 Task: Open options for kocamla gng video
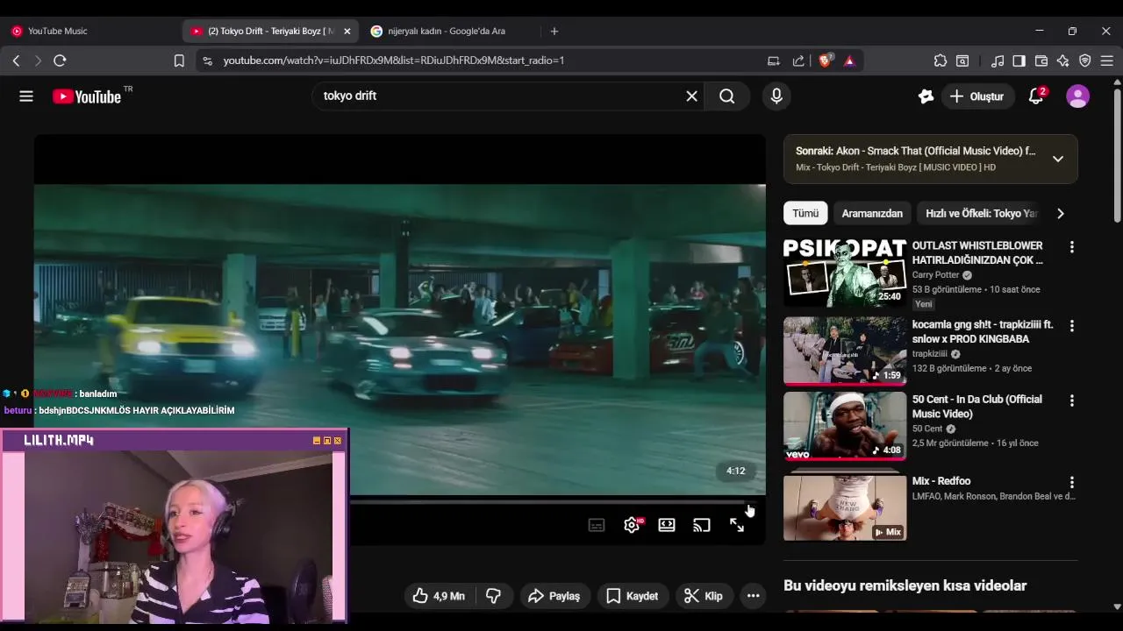coord(1071,326)
